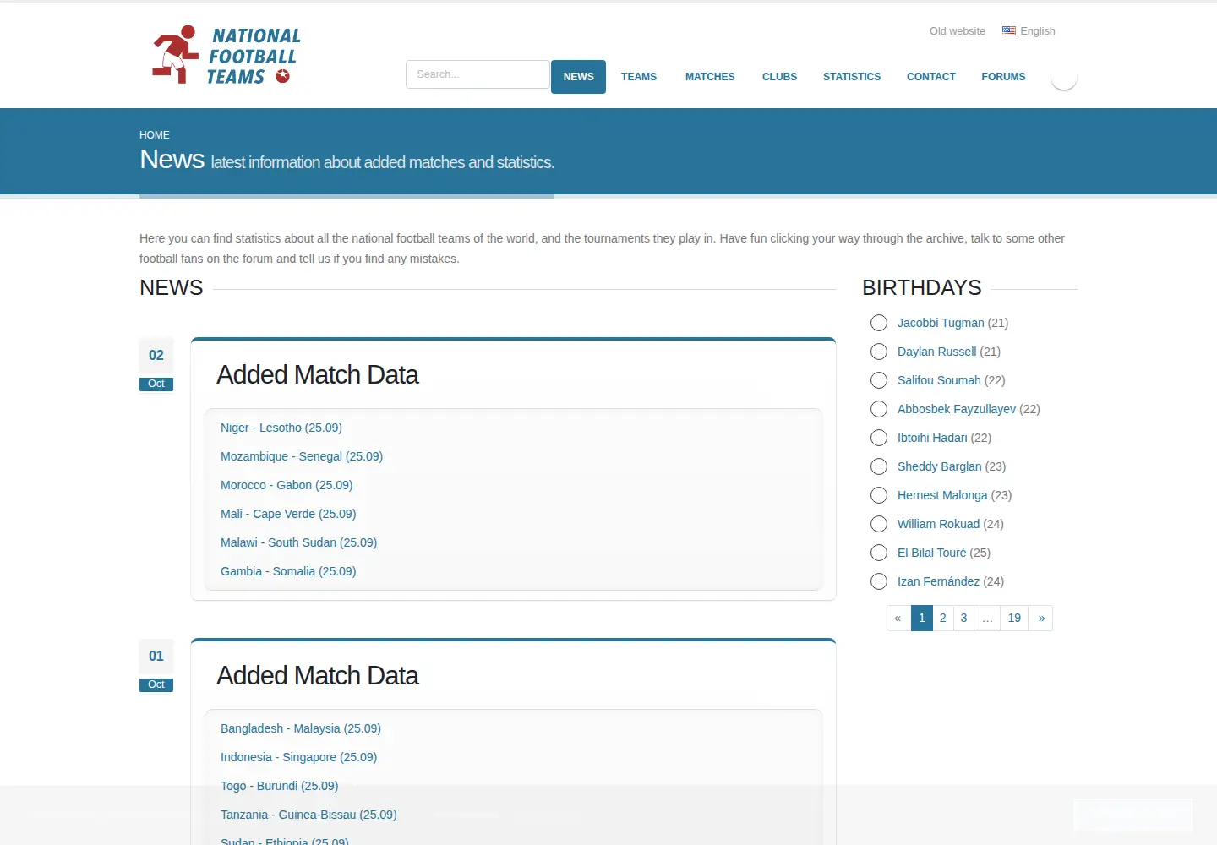Open Jacobbi Tugman's player profile

pyautogui.click(x=941, y=323)
